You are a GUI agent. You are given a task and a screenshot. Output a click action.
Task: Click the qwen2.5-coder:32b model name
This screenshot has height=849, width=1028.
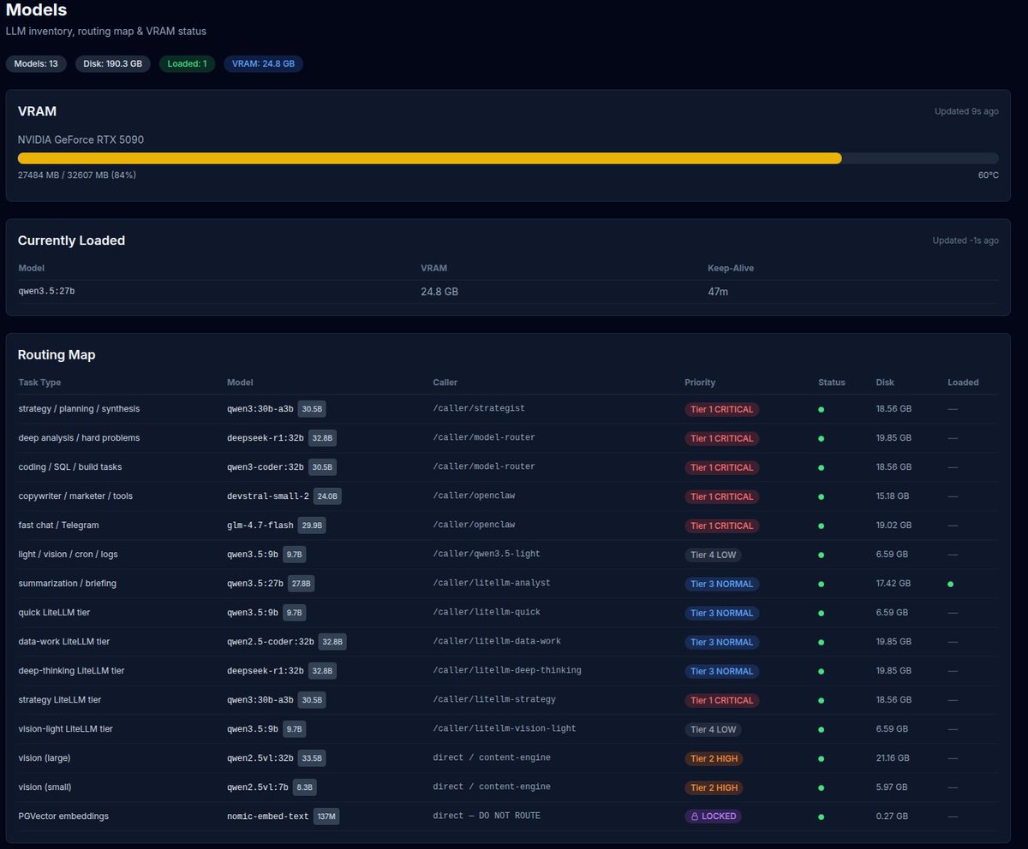270,642
